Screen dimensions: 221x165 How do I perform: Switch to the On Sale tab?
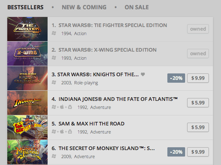pos(137,7)
